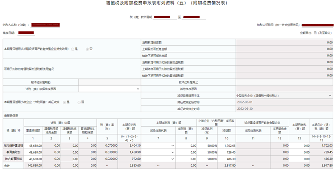This screenshot has height=170, width=335.
Task: Click the 申报表信息 section header
Action: click(11, 116)
